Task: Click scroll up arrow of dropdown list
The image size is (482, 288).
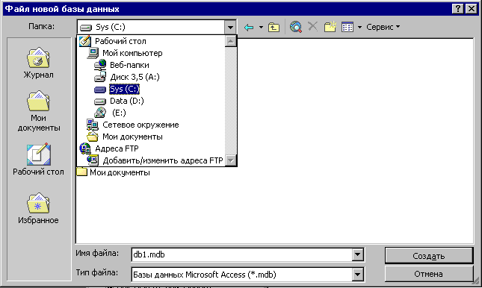Action: (231, 41)
